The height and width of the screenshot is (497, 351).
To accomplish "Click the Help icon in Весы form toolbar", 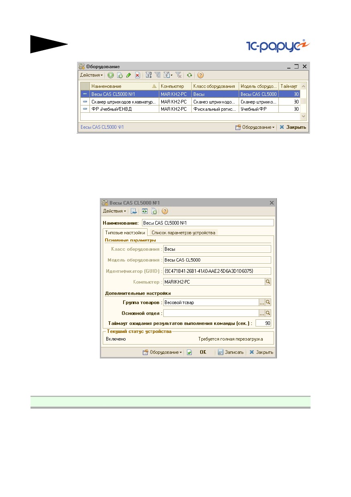I will (x=165, y=211).
